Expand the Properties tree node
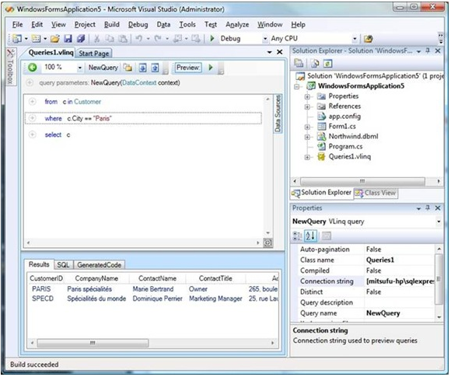The image size is (451, 377). click(307, 96)
